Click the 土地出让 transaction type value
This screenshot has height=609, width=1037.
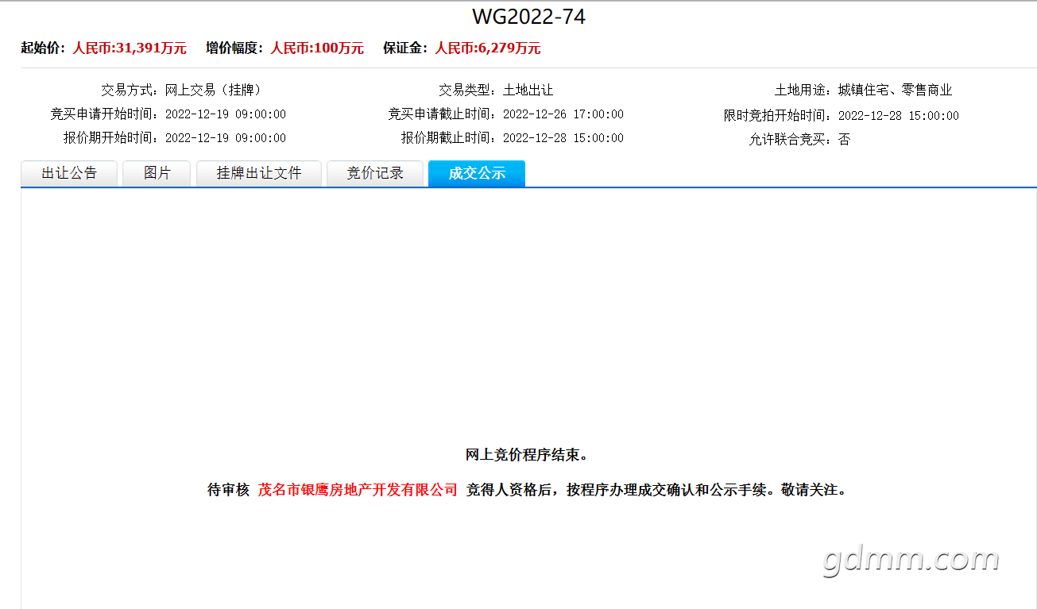click(528, 91)
